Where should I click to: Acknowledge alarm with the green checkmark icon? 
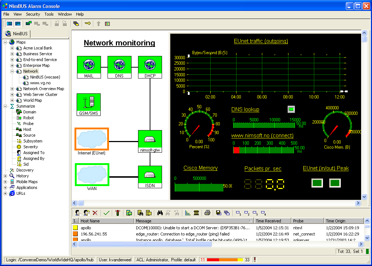pyautogui.click(x=106, y=213)
